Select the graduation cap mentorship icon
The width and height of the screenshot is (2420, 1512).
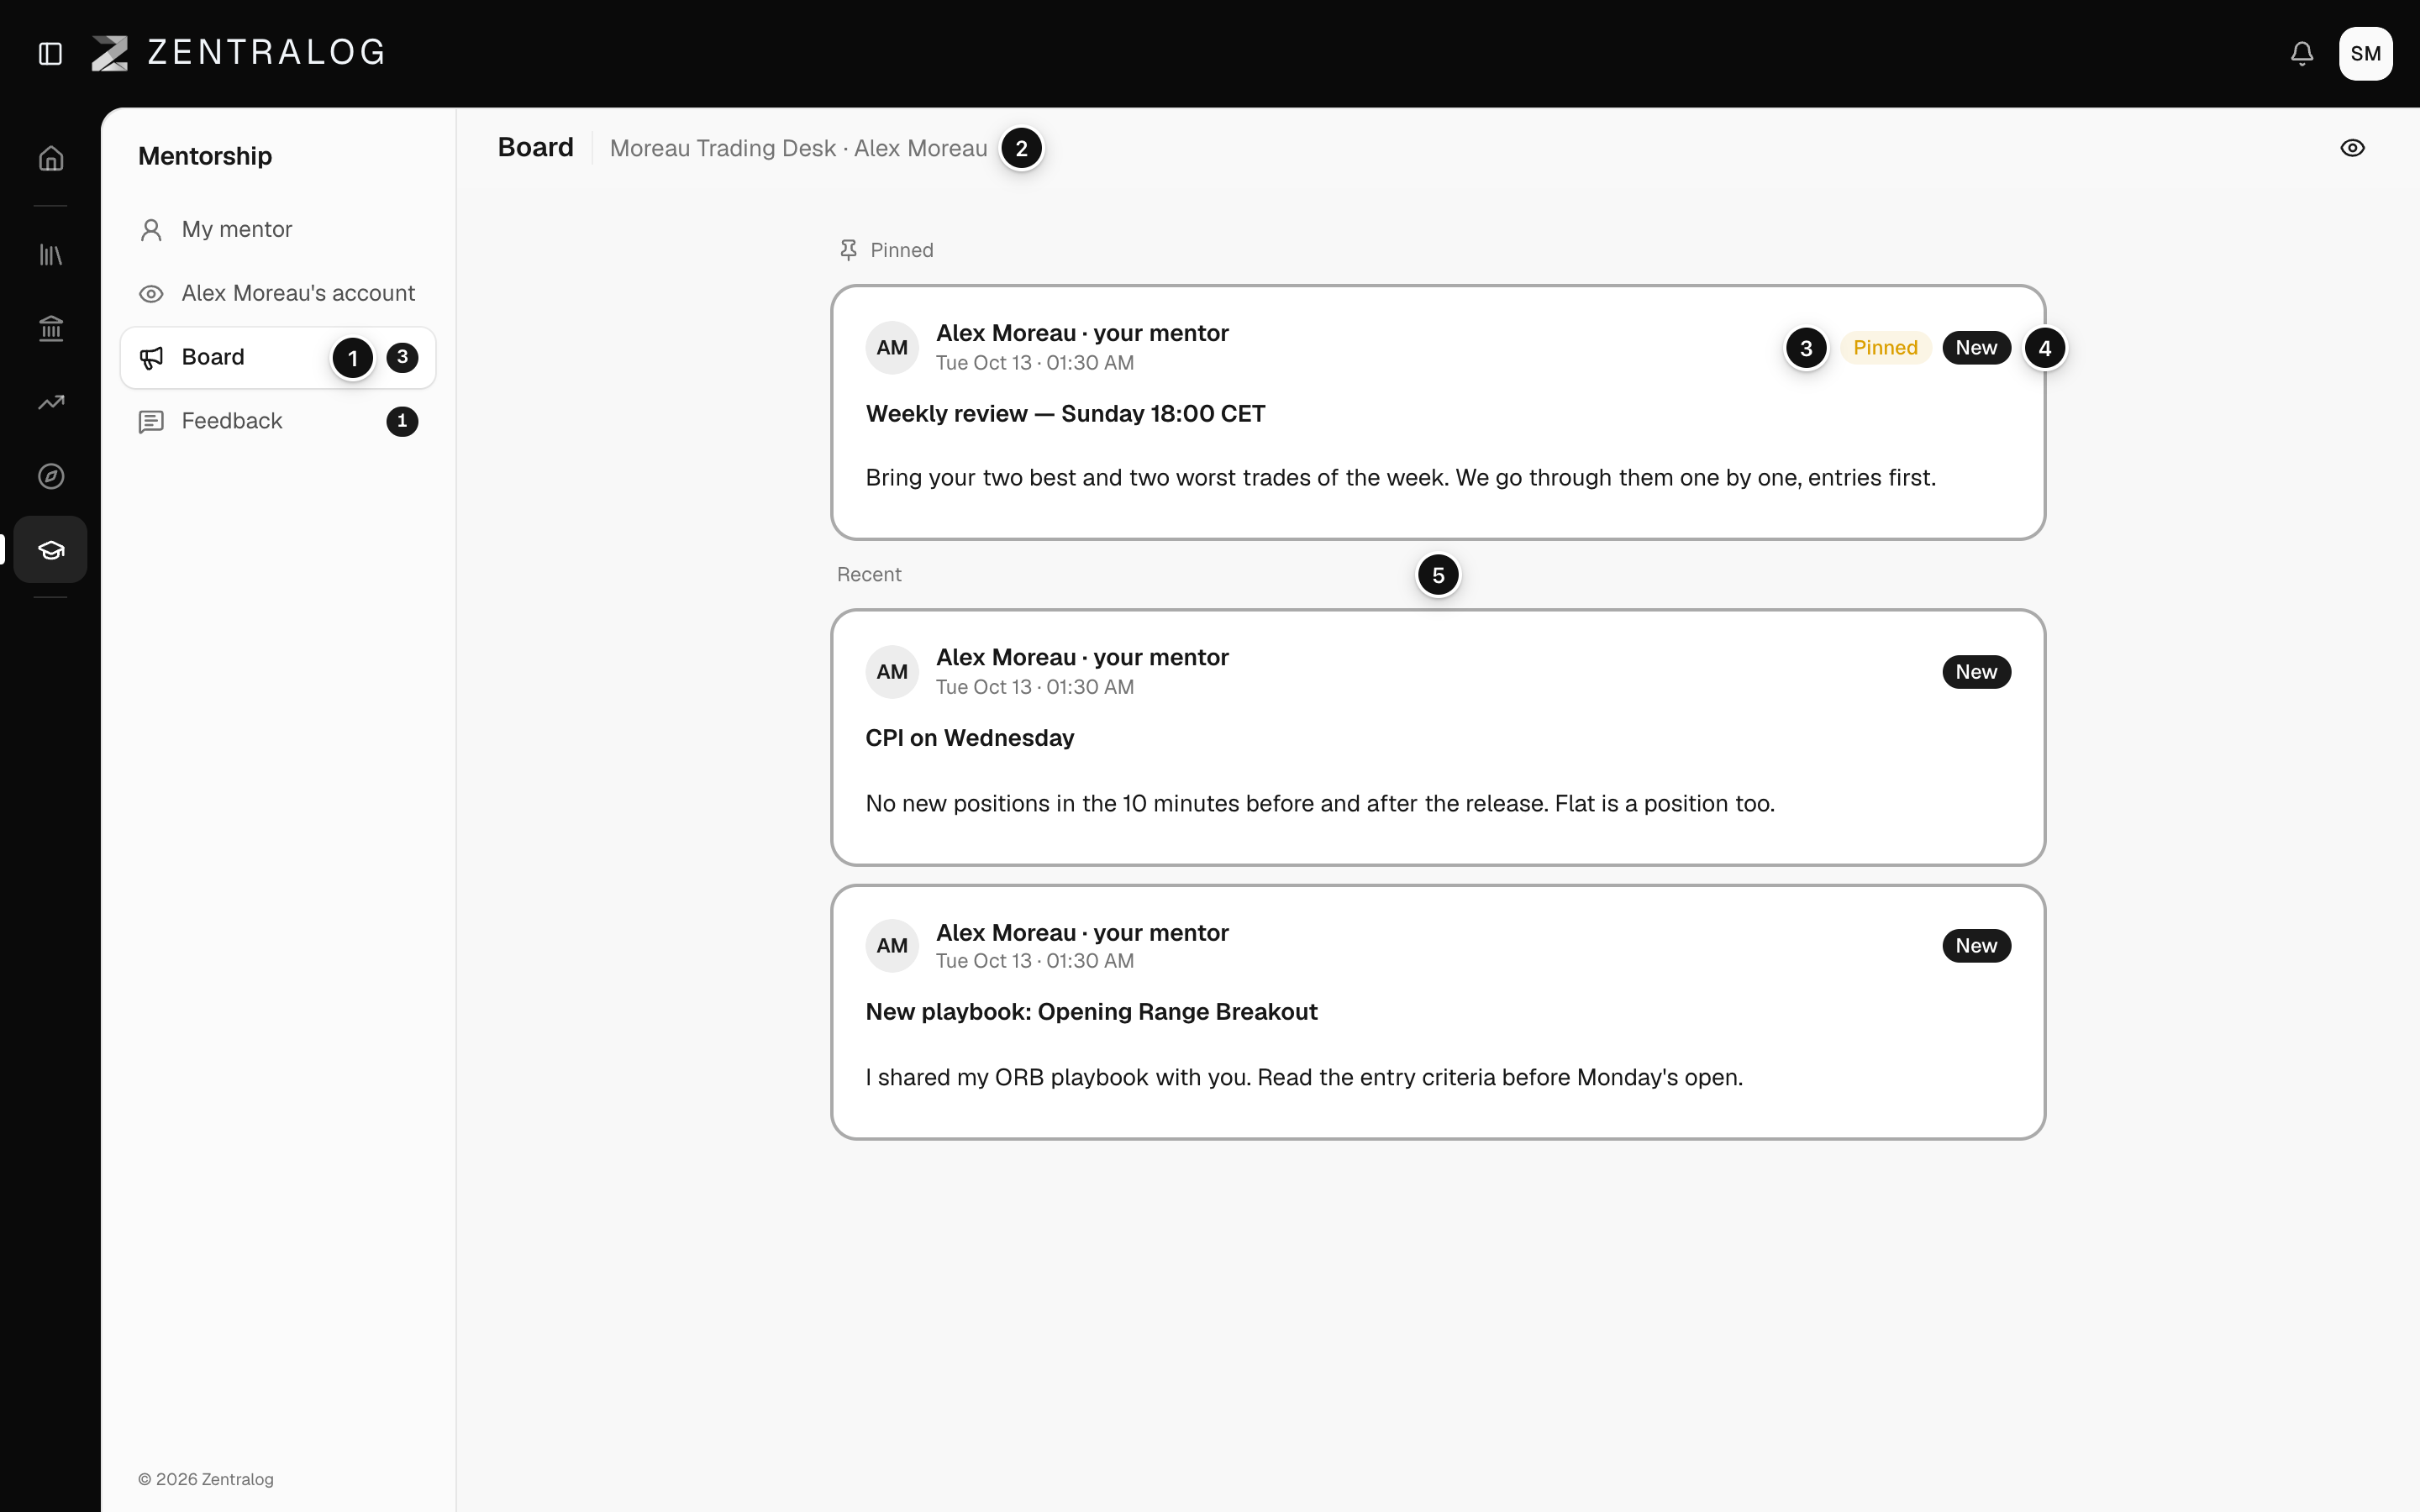[x=51, y=549]
